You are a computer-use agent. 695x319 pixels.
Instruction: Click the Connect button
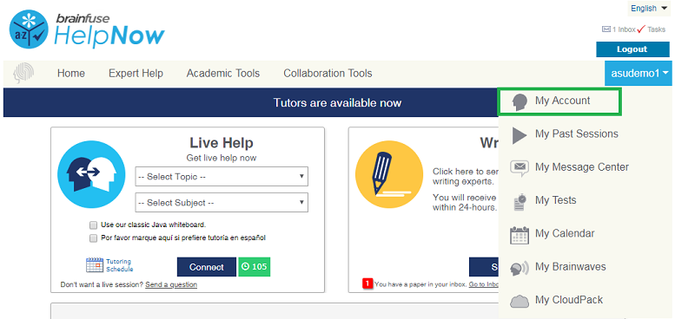207,267
